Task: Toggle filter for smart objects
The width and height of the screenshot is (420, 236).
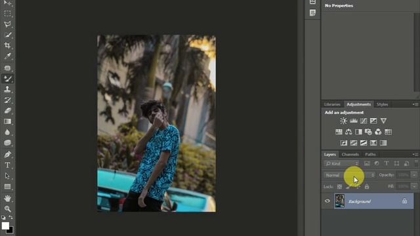Action: pos(406,163)
